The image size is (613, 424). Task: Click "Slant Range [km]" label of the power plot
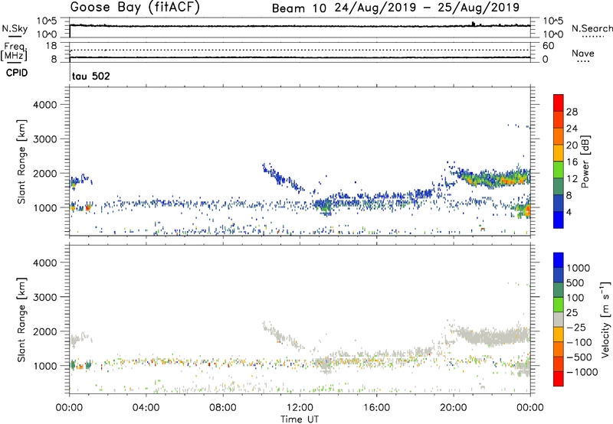(21, 161)
